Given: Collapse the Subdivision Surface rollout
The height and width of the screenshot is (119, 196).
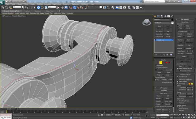Looking at the screenshot, I should [185, 74].
